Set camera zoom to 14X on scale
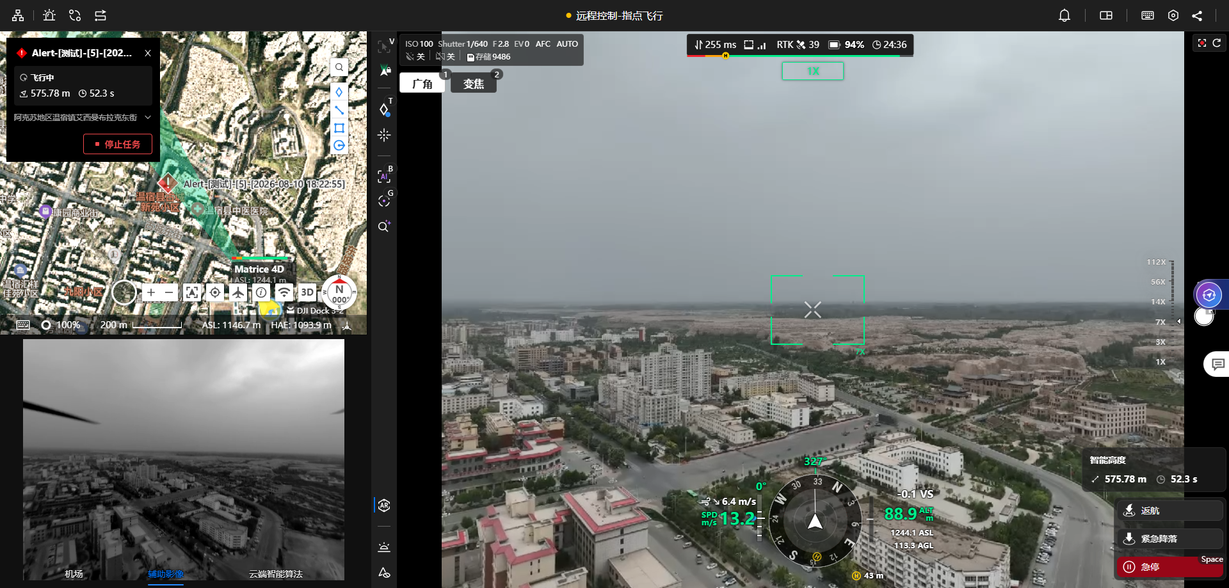The width and height of the screenshot is (1229, 588). tap(1158, 301)
